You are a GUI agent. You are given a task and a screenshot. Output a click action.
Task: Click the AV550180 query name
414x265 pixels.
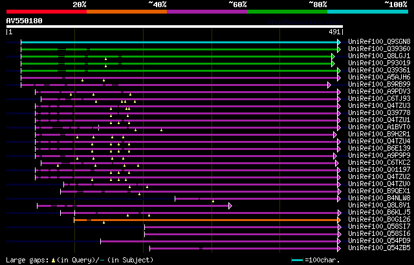(25, 21)
